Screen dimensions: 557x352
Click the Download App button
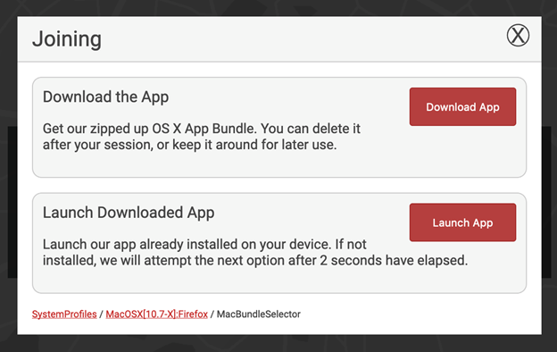pos(462,106)
